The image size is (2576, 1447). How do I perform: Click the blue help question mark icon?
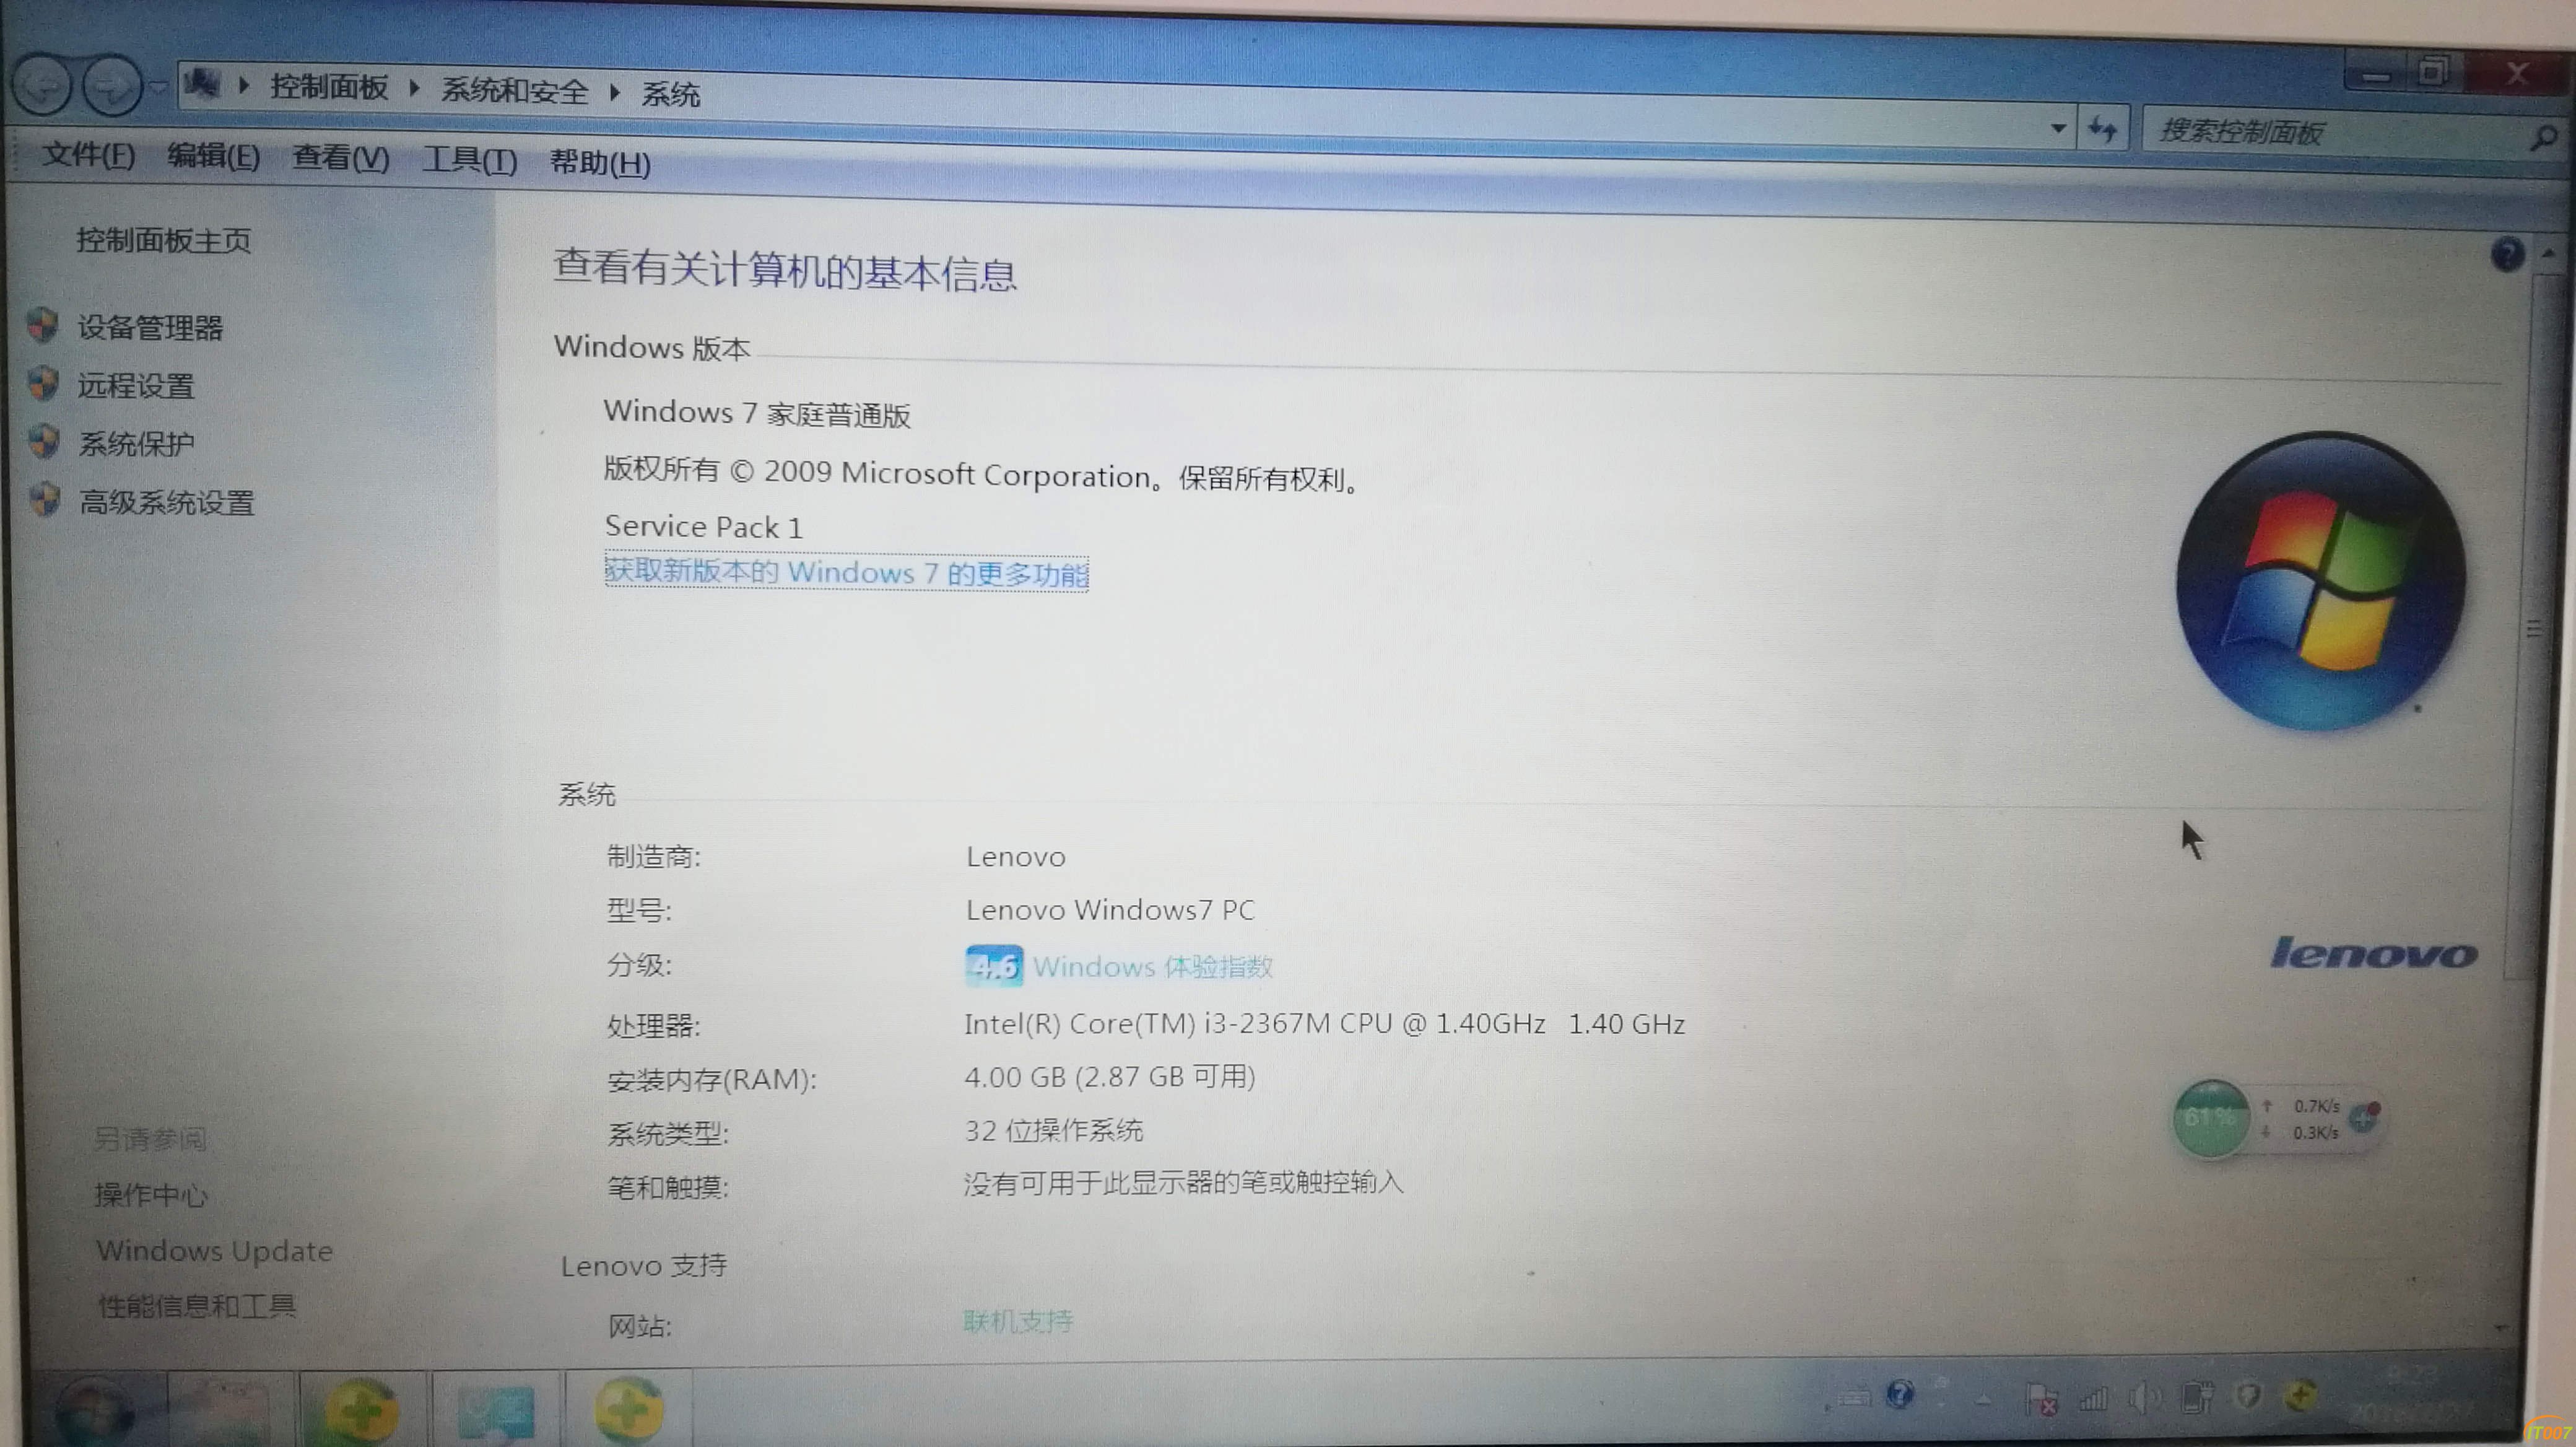point(2507,254)
